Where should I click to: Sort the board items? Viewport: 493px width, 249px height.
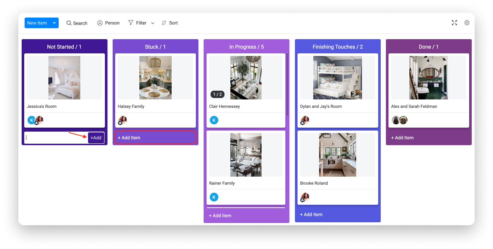170,23
